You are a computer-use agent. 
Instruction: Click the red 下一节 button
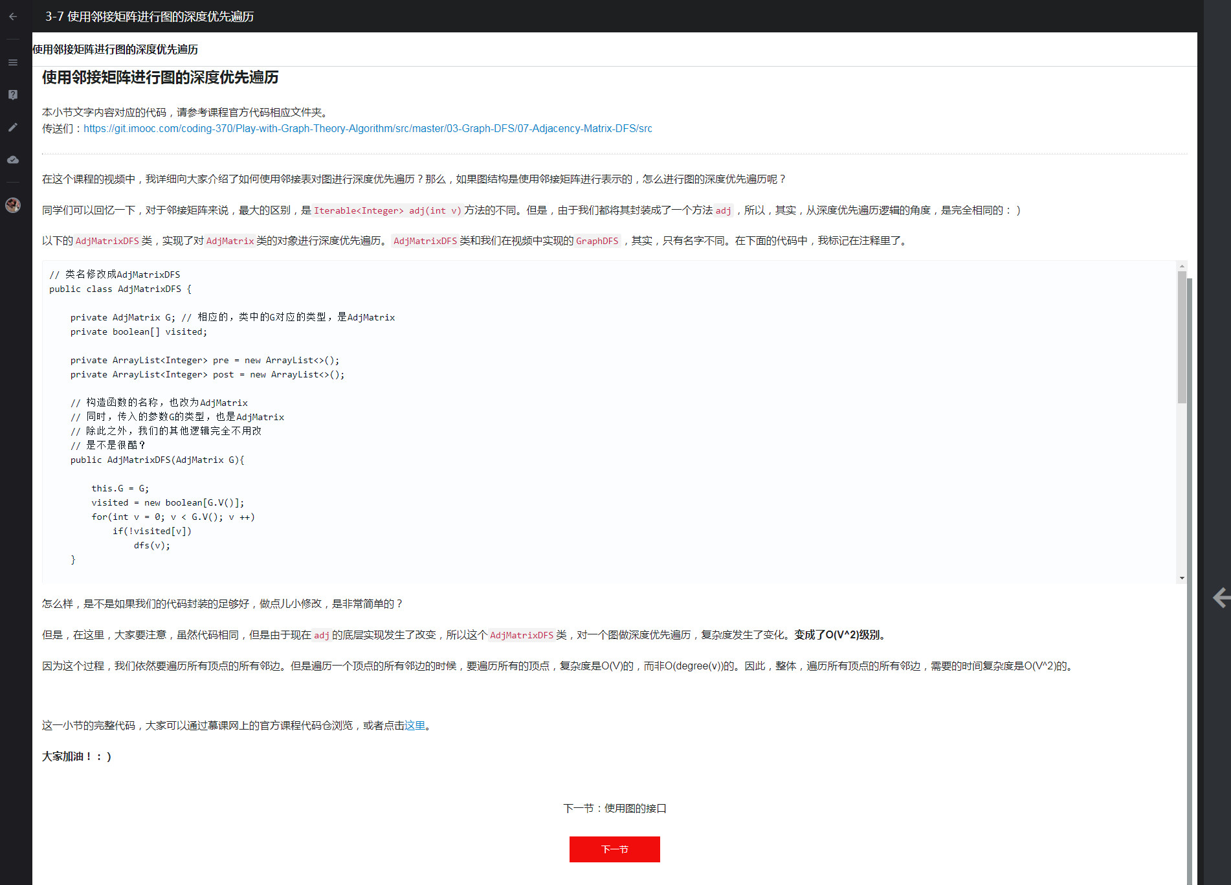[x=614, y=849]
